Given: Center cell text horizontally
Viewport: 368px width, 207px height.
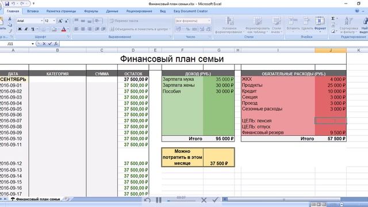Looking at the screenshot, I should pos(83,29).
